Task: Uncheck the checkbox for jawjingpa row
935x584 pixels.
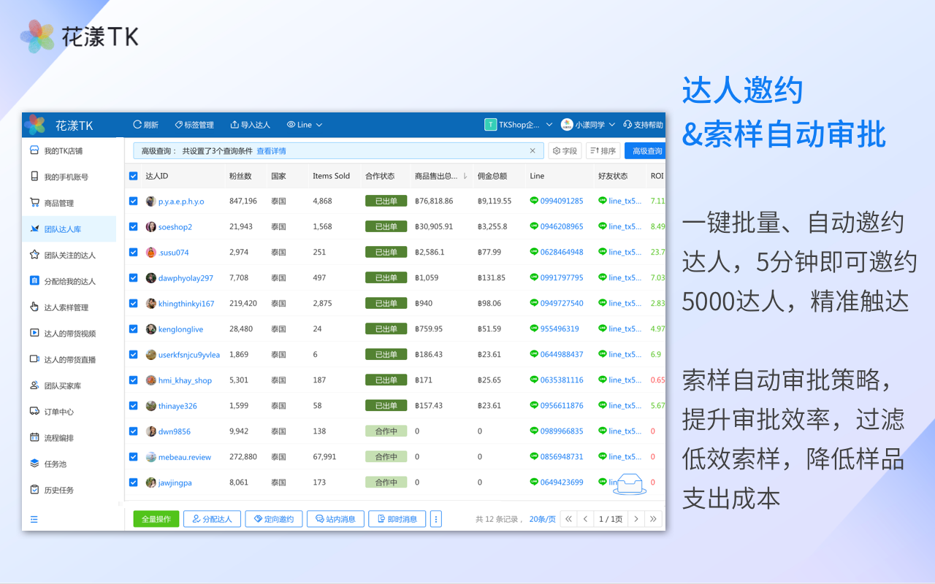Action: [x=133, y=483]
